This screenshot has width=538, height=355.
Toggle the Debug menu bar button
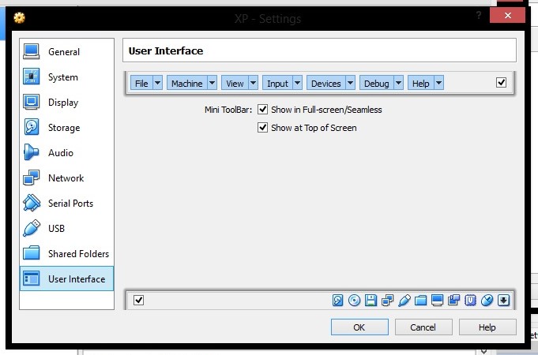(x=376, y=83)
